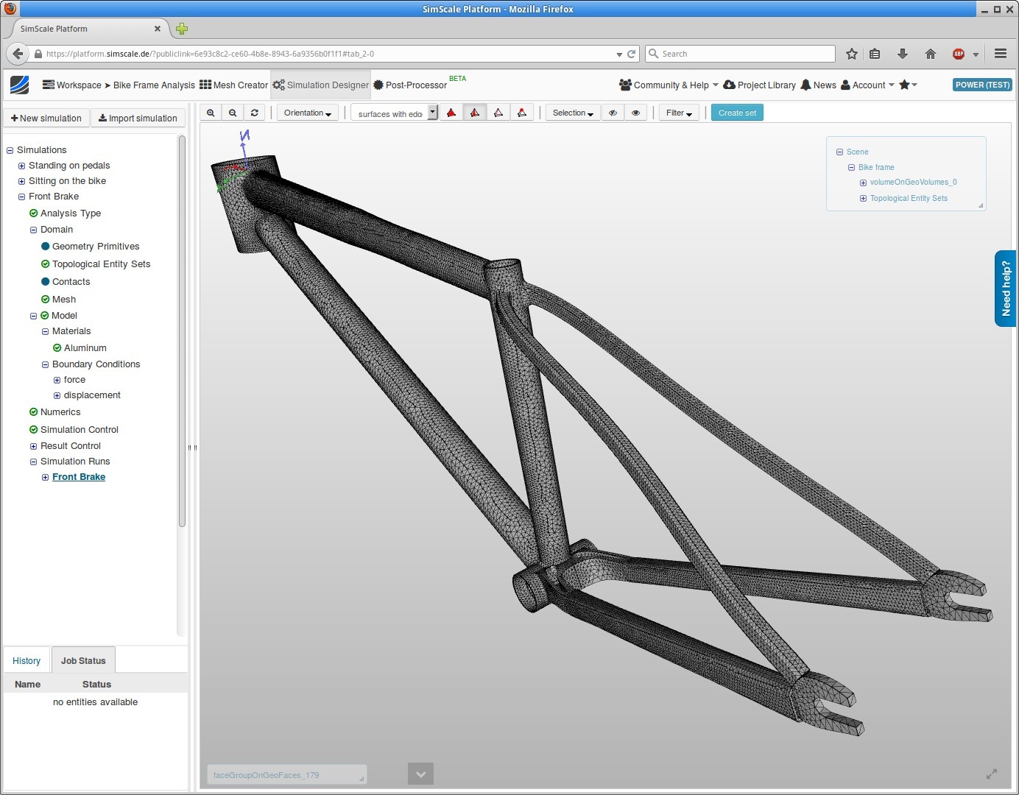Viewport: 1019px width, 795px height.
Task: Click the zoom out magnifier icon
Action: [233, 113]
